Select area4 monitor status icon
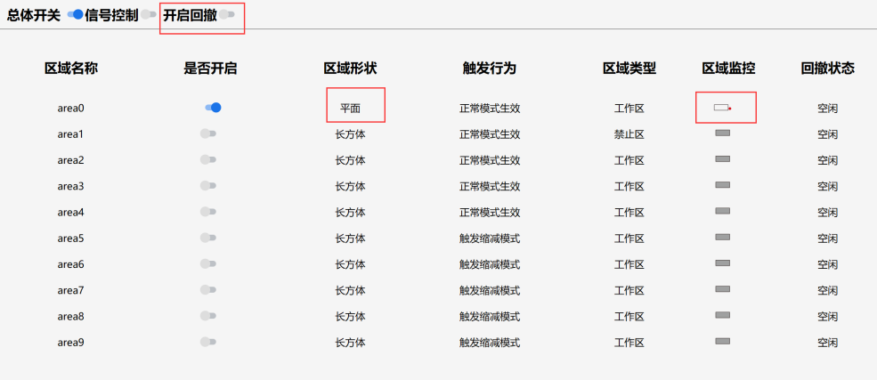Viewport: 877px width, 380px height. [723, 211]
